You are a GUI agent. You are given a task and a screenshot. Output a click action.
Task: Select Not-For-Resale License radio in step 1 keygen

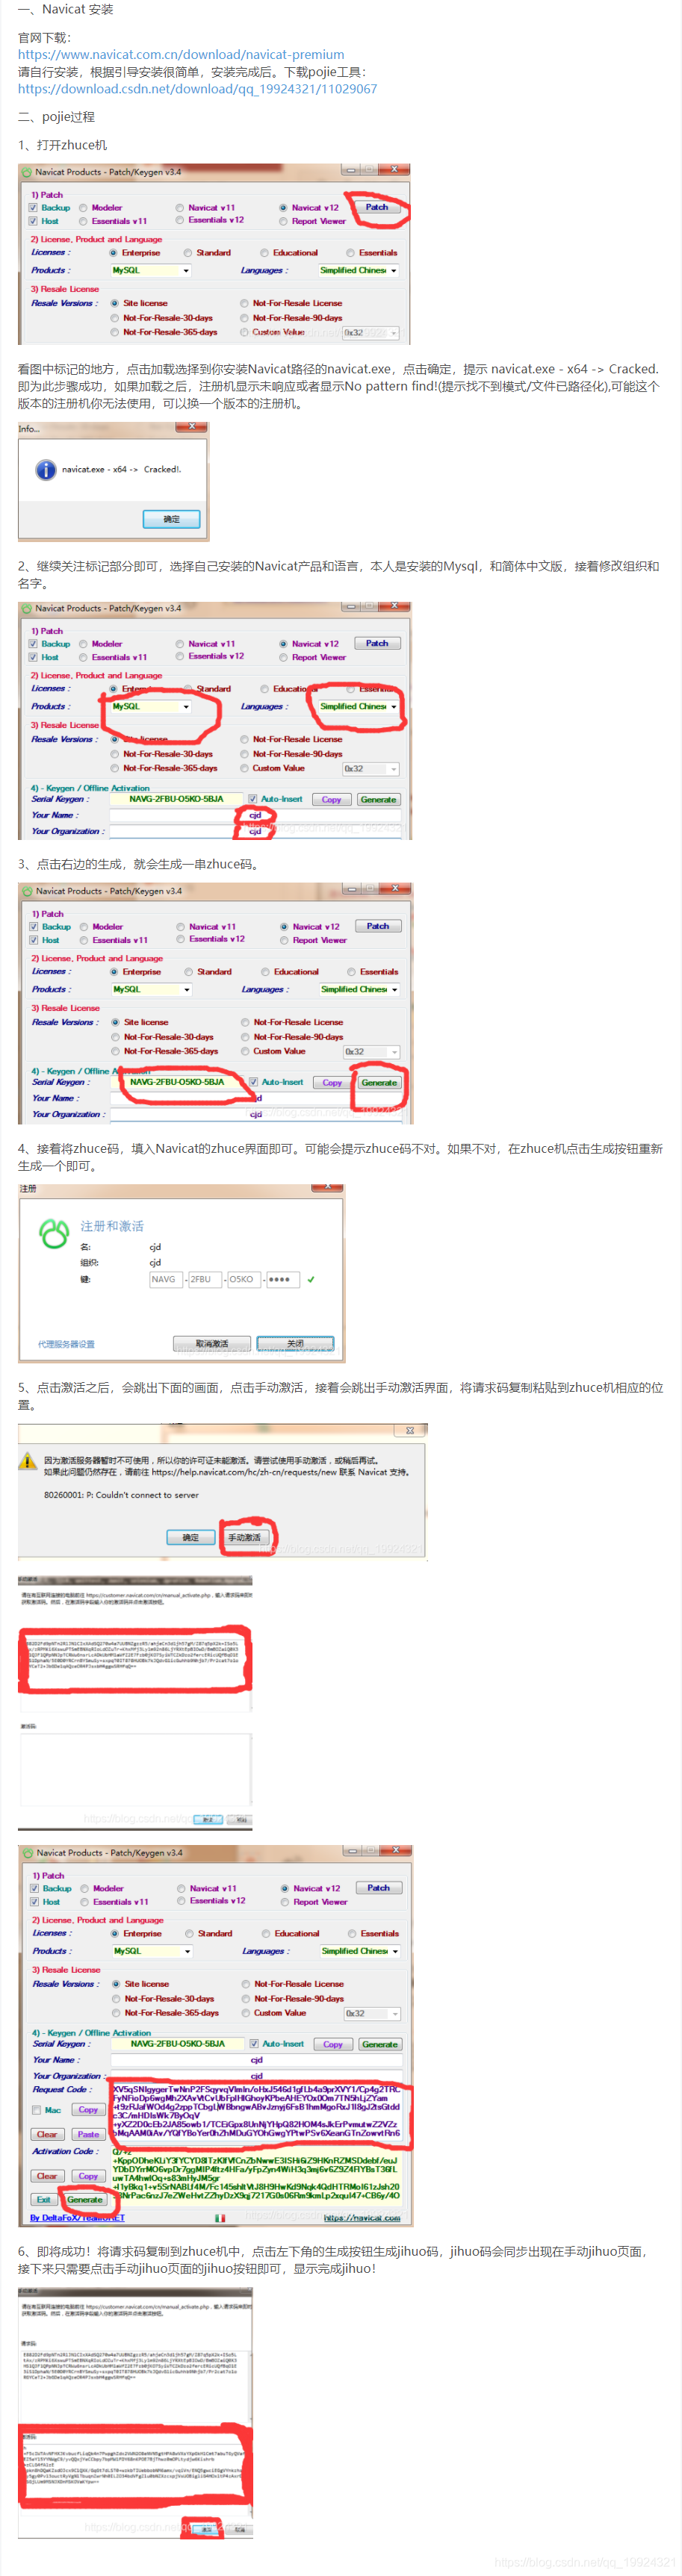(244, 303)
